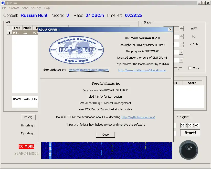Viewport: 211px width, 169px height.
Task: Click the Freq column header
Action: 17,28
